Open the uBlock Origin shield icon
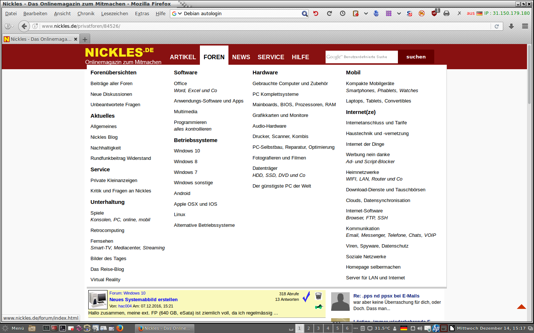This screenshot has width=534, height=333. (x=435, y=13)
